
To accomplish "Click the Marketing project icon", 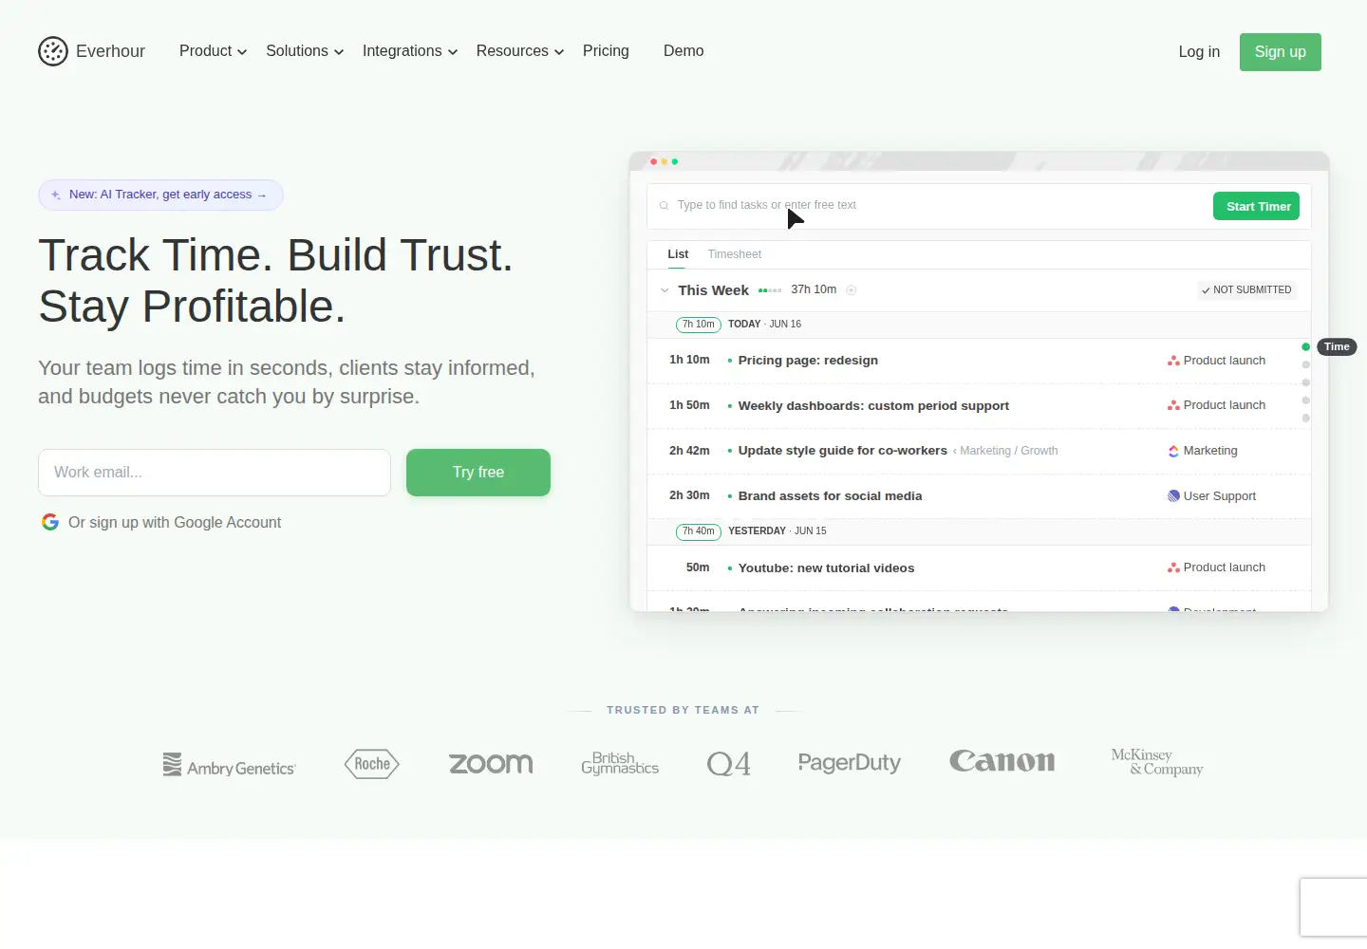I will [1173, 451].
